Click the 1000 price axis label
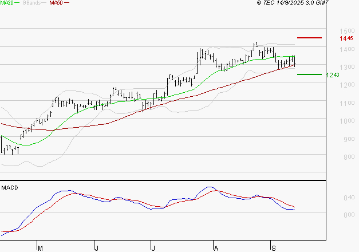This screenshot has width=359, height=252. click(x=347, y=121)
